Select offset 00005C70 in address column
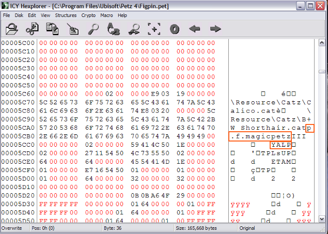328x234 pixels. pyautogui.click(x=18, y=102)
